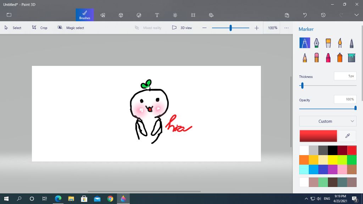Choose the Oil brush tool
This screenshot has width=363, height=204.
(328, 43)
